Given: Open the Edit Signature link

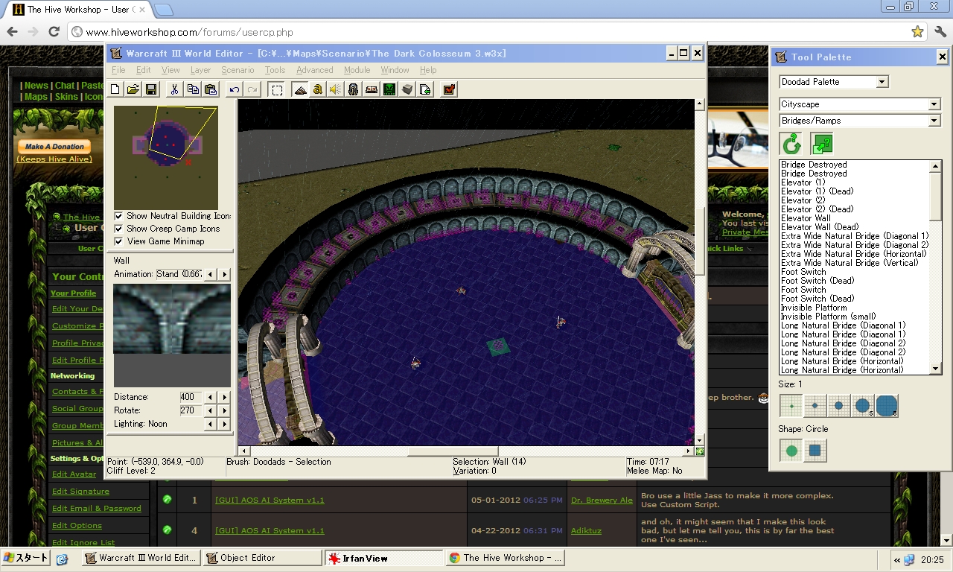Looking at the screenshot, I should coord(80,492).
